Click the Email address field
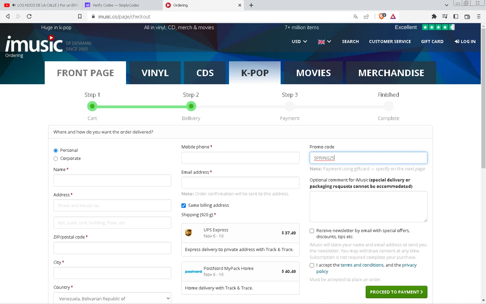The width and height of the screenshot is (486, 304). (x=240, y=183)
